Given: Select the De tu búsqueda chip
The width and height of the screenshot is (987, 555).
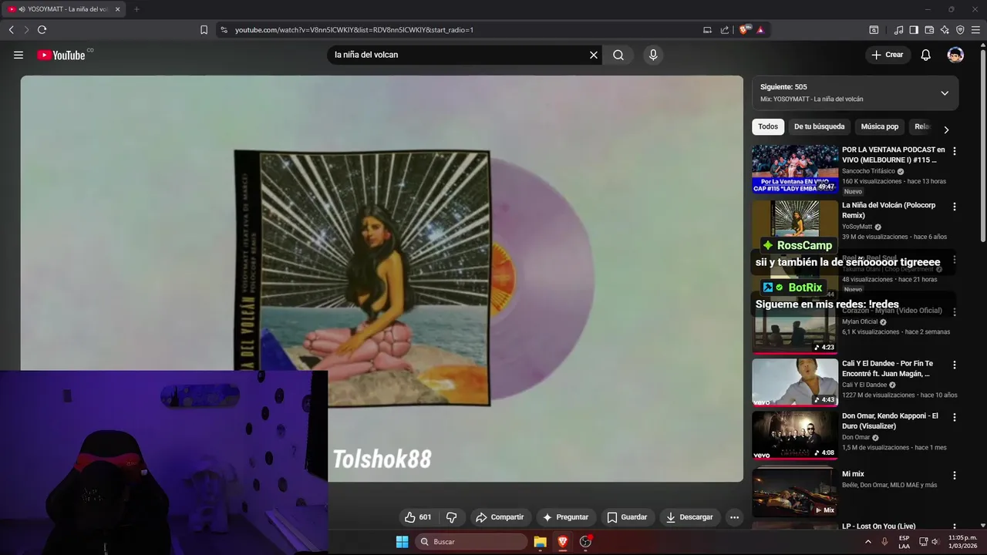Looking at the screenshot, I should tap(819, 126).
